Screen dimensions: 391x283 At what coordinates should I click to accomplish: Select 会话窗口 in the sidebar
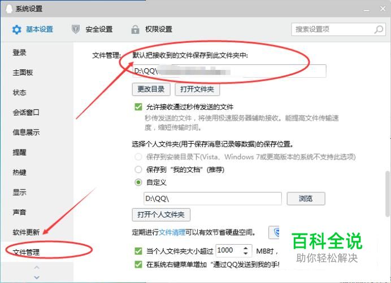click(x=26, y=112)
